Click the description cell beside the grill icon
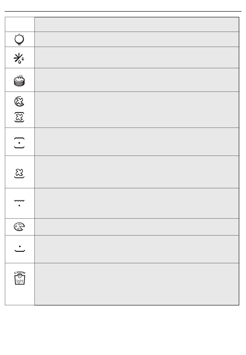The width and height of the screenshot is (246, 355). (136, 203)
